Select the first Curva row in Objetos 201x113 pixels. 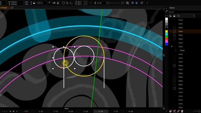click(185, 20)
